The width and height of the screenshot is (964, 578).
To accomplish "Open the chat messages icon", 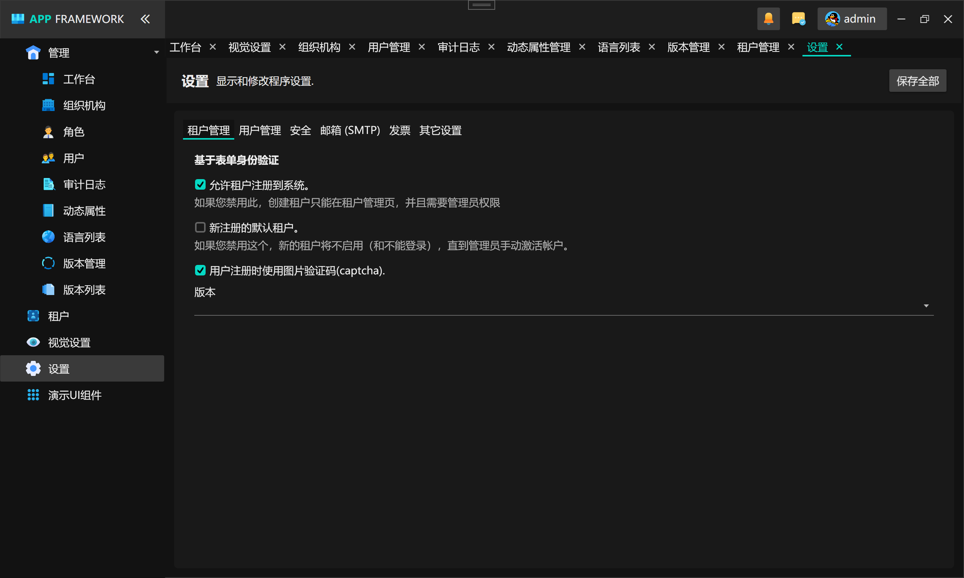I will coord(798,19).
